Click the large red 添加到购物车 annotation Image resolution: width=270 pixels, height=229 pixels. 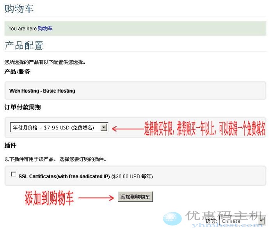(x=49, y=198)
